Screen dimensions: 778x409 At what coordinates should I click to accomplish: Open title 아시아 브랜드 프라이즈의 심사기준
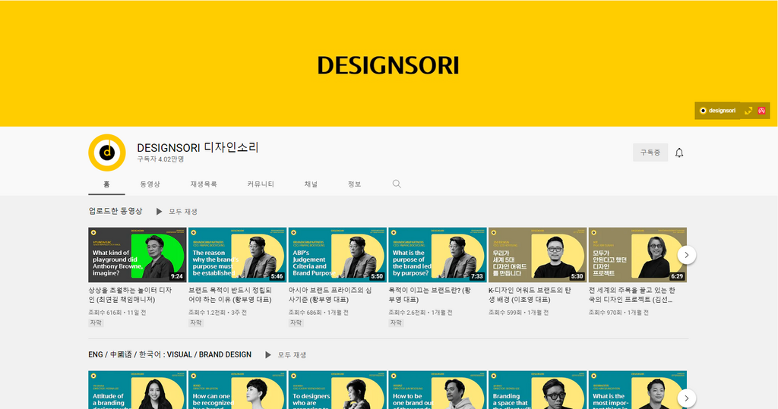pos(330,295)
